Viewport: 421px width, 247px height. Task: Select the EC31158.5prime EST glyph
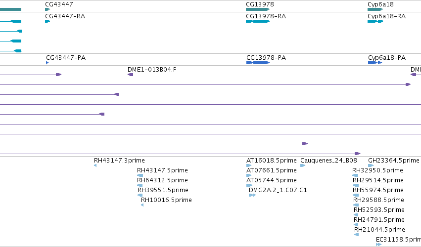tap(378, 245)
